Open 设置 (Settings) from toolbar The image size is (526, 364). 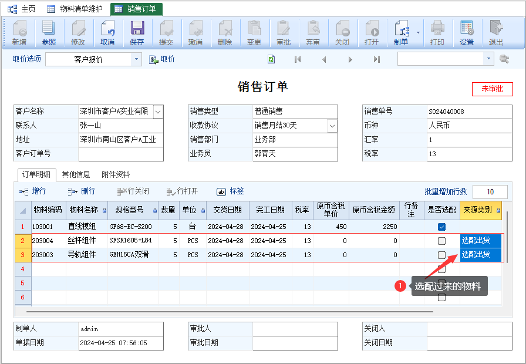[x=467, y=33]
